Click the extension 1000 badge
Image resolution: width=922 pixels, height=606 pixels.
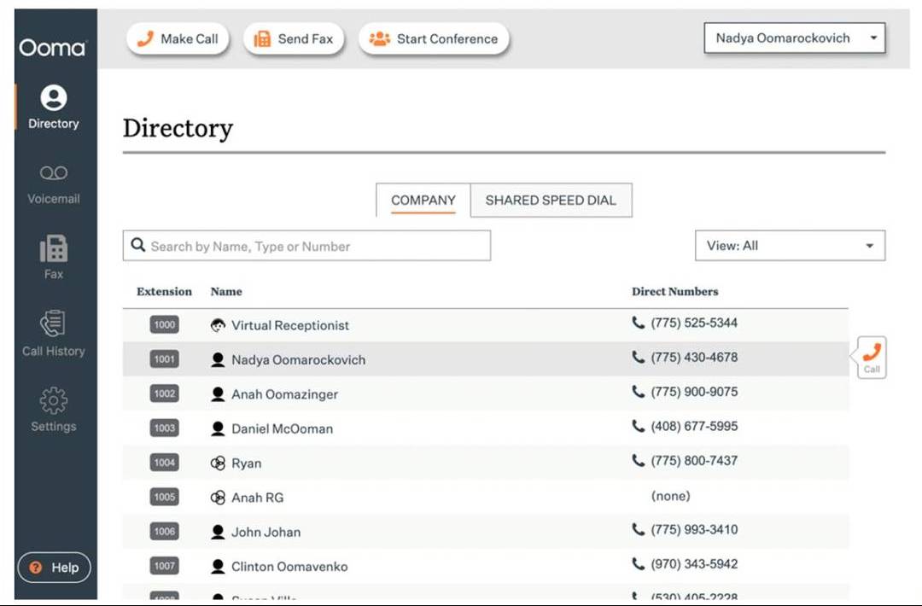[x=164, y=324]
